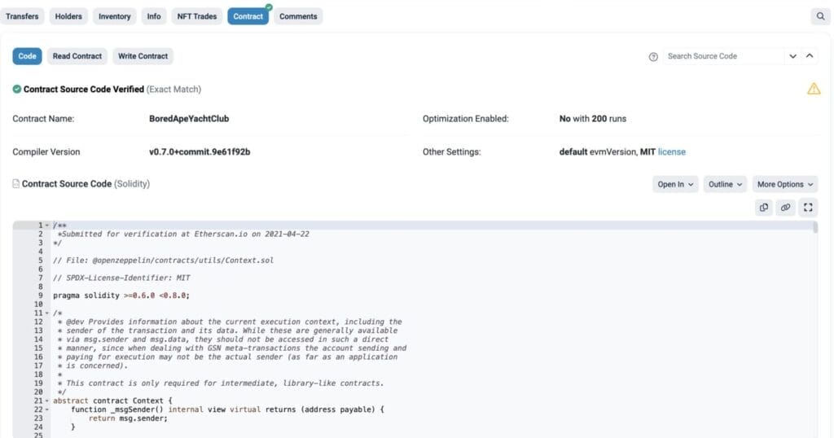The image size is (834, 438).
Task: Click the green verified checkmark icon
Action: tap(17, 90)
